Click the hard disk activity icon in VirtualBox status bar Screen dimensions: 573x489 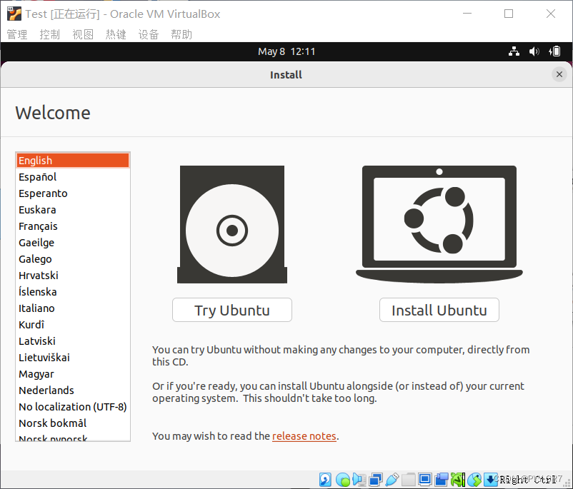pyautogui.click(x=325, y=480)
